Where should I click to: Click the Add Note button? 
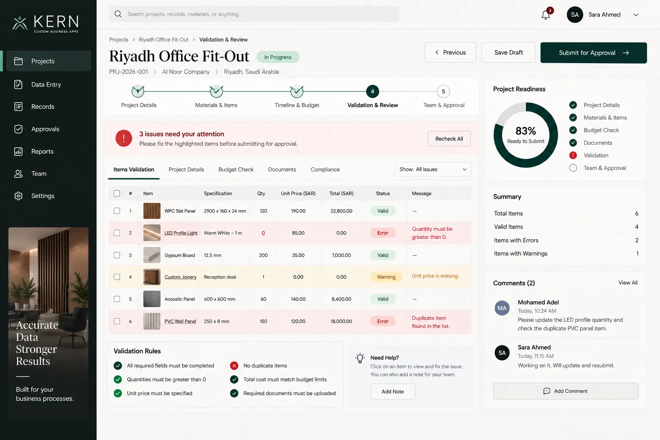pos(393,391)
